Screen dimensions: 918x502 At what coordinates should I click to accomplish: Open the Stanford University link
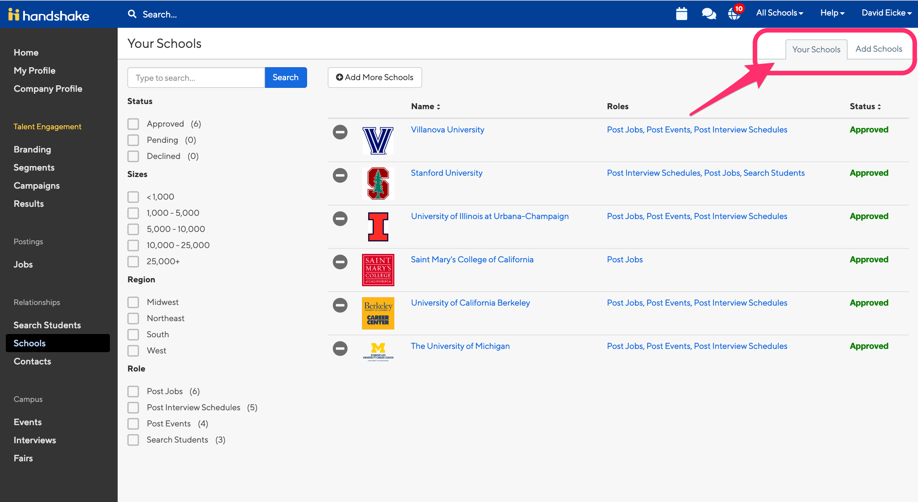tap(446, 173)
